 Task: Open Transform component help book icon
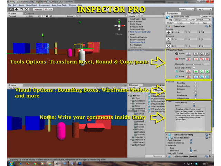point(206,26)
